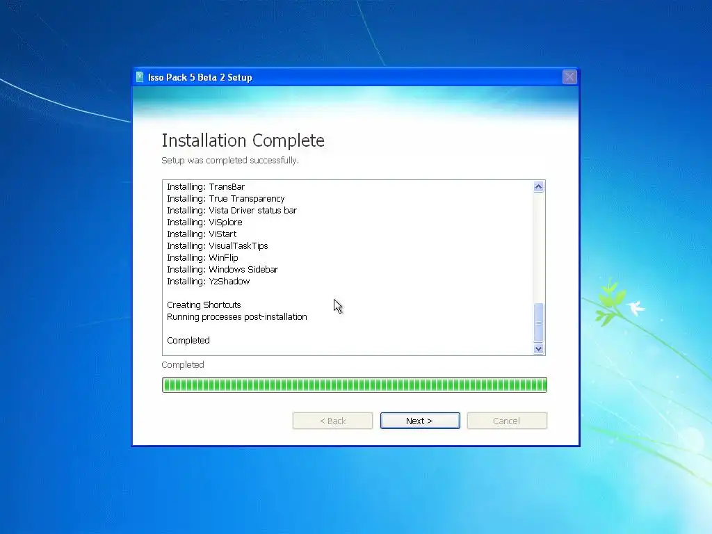The image size is (712, 534).
Task: Select the 'Installing: Windows Sidebar' line
Action: (222, 269)
